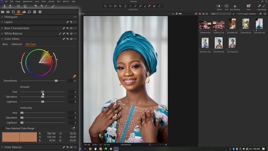Open the Capture camera tool tab

(x=8, y=12)
